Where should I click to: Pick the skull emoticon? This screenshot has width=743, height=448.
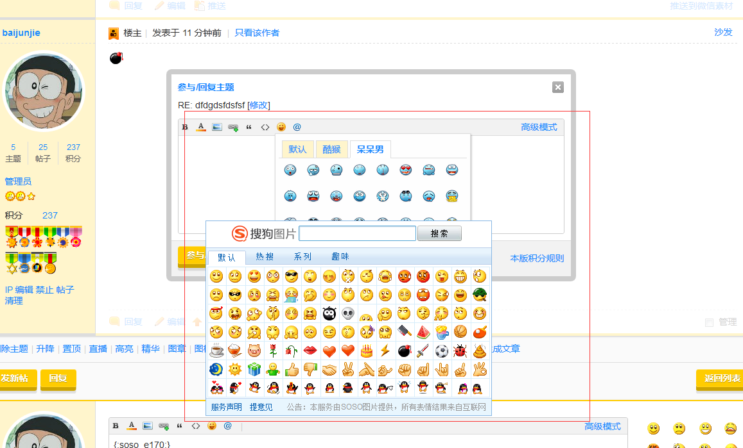348,313
